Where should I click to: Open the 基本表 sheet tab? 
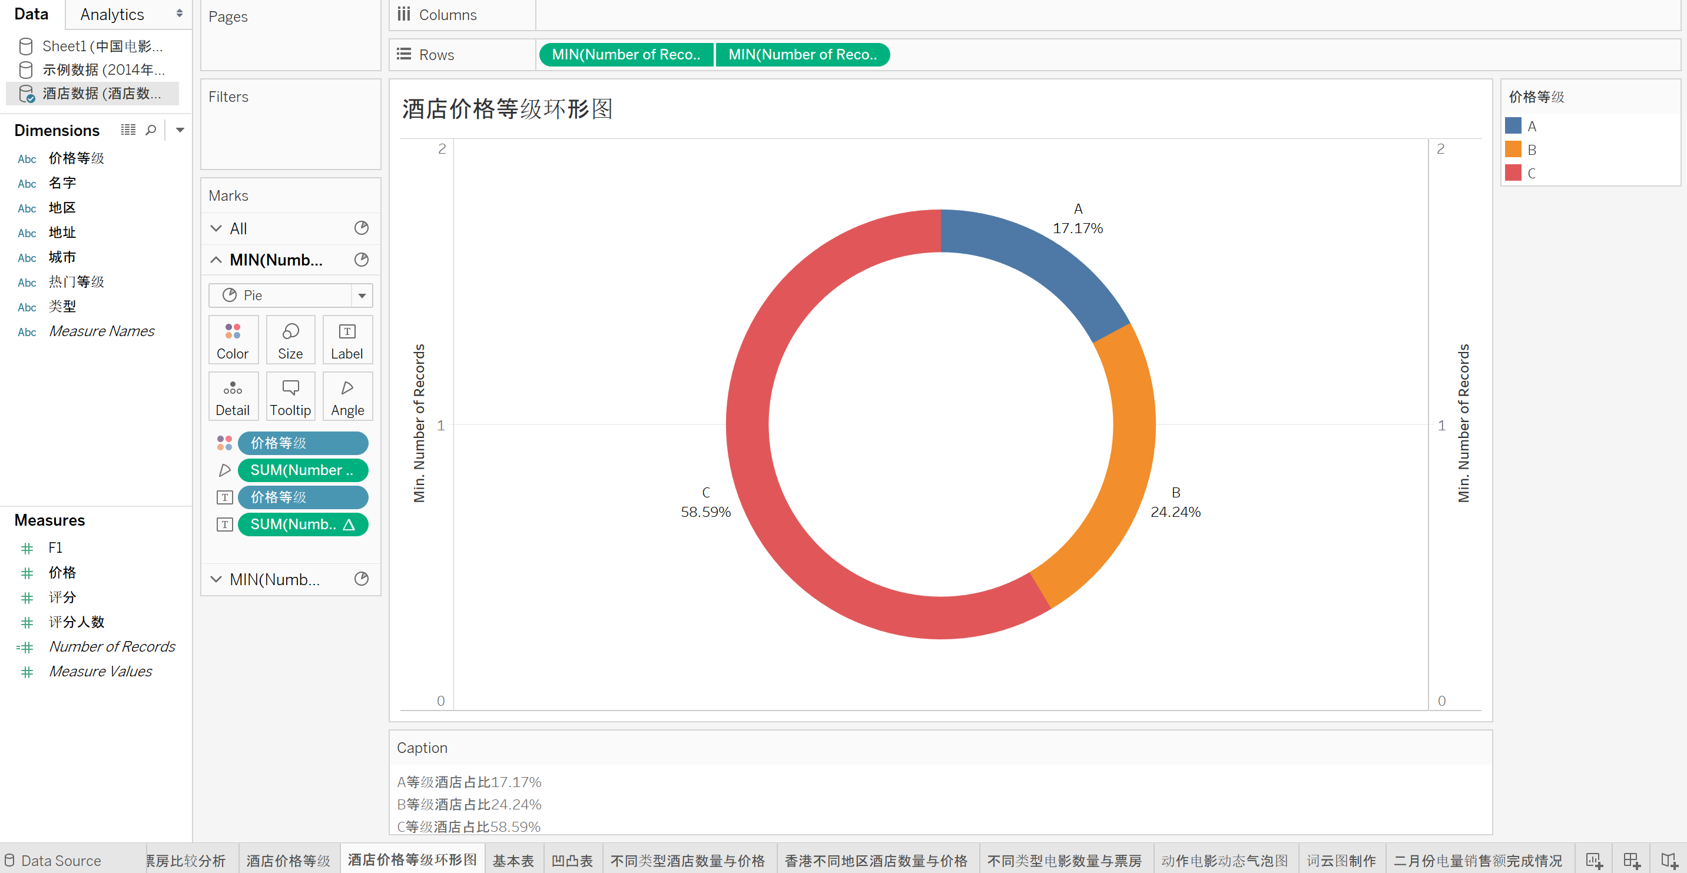[513, 860]
